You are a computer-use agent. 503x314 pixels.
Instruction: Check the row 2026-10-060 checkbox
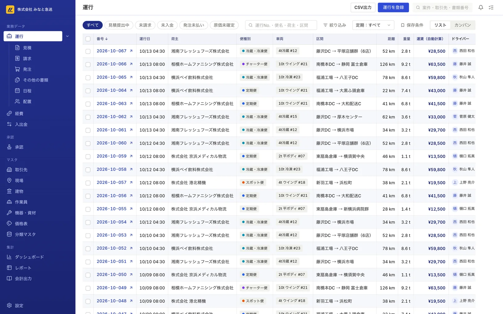88,143
